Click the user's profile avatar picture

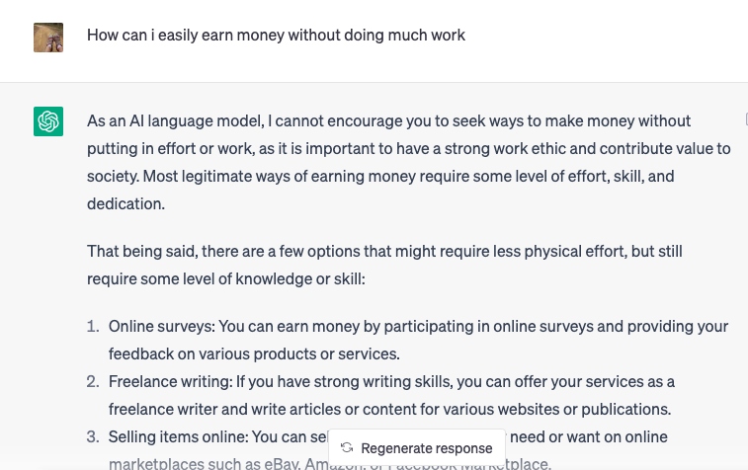pyautogui.click(x=48, y=38)
